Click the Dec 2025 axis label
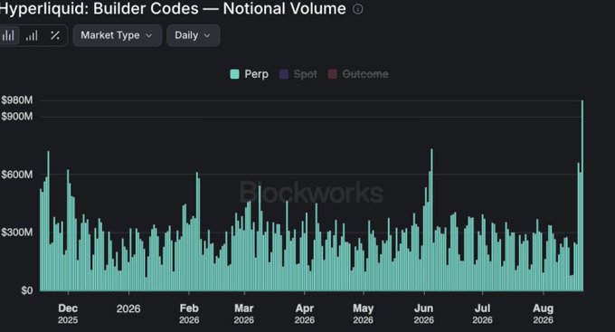Screen dimensions: 615x332 (x=68, y=314)
